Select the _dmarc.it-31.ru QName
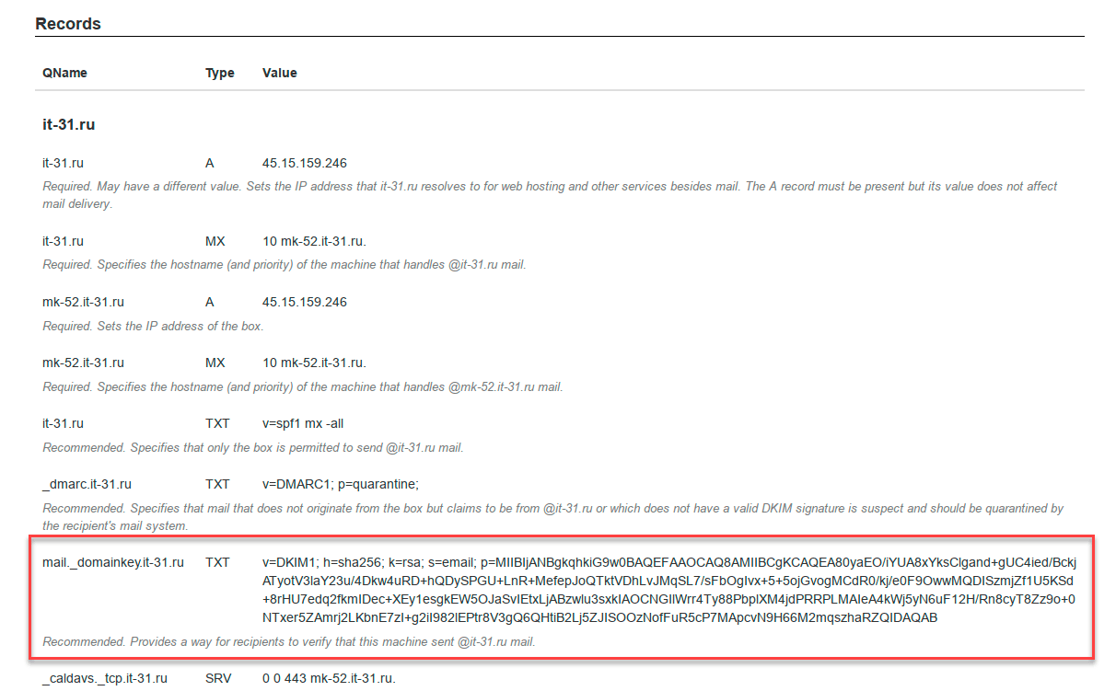 point(87,484)
